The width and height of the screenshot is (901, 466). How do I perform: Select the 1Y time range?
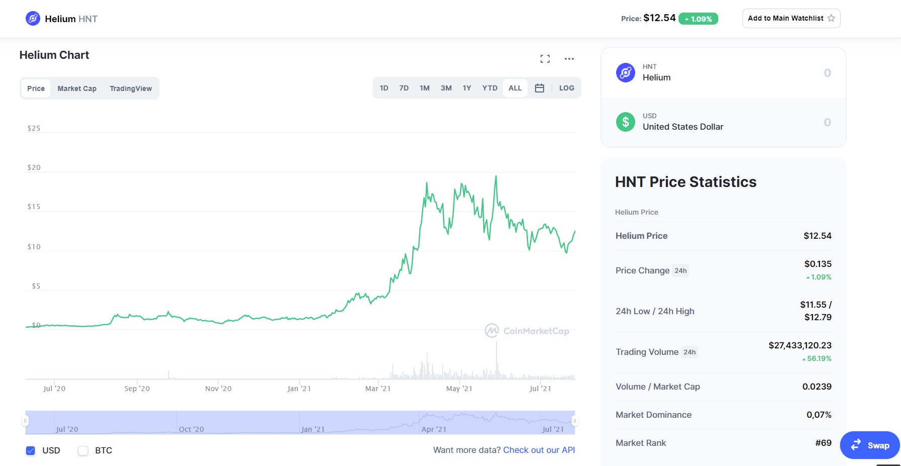click(x=467, y=88)
